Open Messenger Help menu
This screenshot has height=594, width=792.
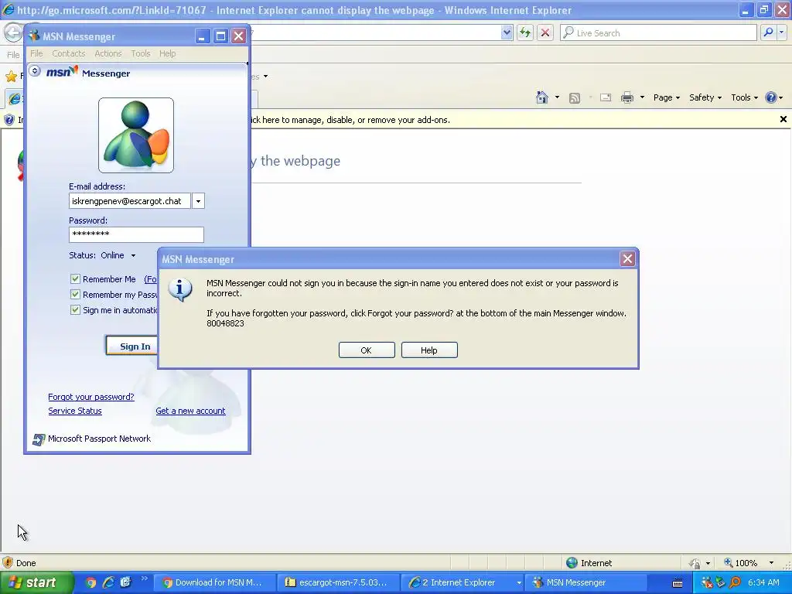coord(167,53)
